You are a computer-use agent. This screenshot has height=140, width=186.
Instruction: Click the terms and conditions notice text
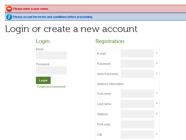point(53,17)
